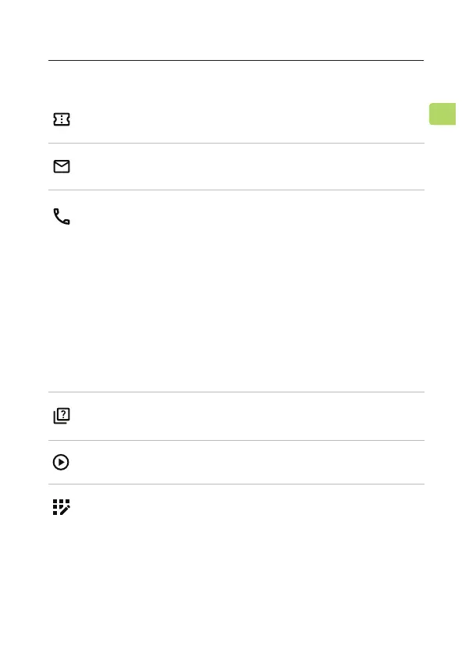The width and height of the screenshot is (469, 646).
Task: Click the circled play video icon
Action: 61,463
